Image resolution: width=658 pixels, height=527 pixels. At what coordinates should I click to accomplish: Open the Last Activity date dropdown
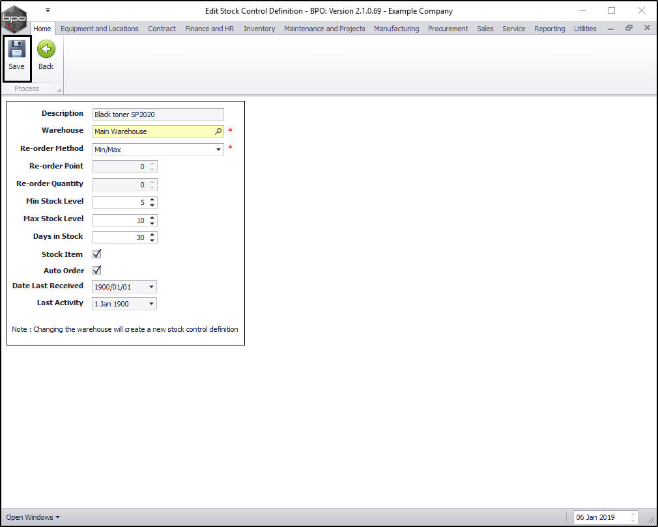pyautogui.click(x=151, y=304)
